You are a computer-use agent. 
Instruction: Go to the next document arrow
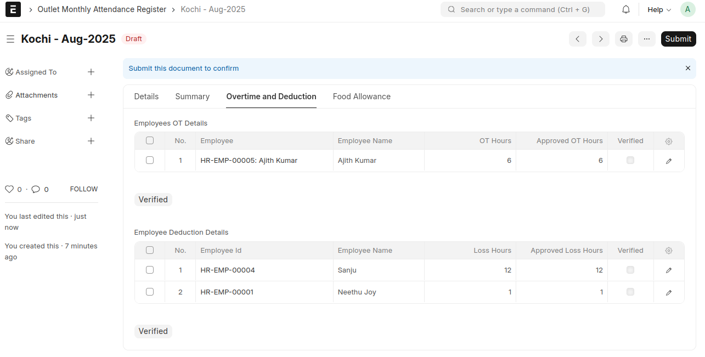click(x=601, y=39)
